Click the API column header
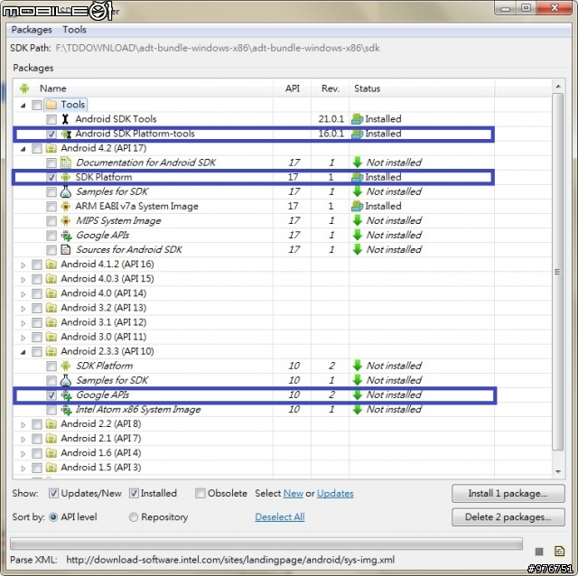The image size is (578, 576). pyautogui.click(x=293, y=88)
